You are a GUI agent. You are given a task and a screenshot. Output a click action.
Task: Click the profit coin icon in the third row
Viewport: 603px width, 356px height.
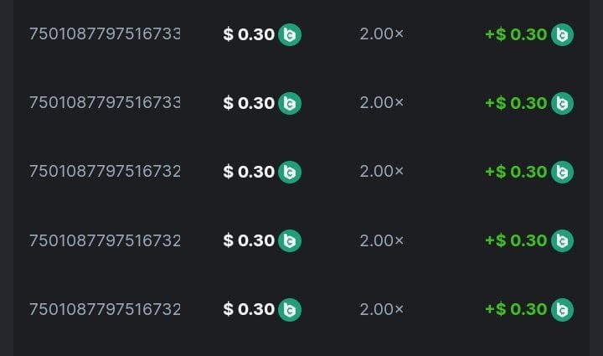[x=562, y=172]
